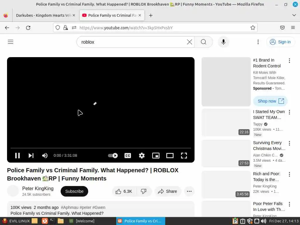Like the video with thumbs up
Viewport: 300px width, 225px height.
[x=124, y=191]
